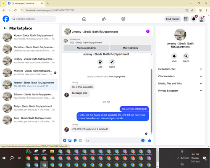Bookmark this page with star icon

click(x=192, y=10)
